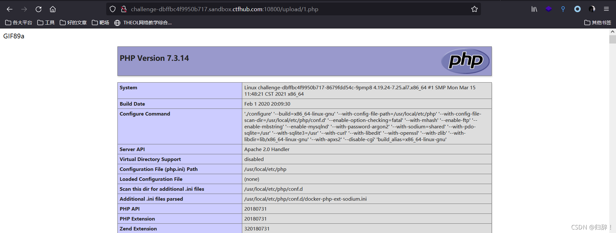Open the 工具 bookmarks folder
This screenshot has height=233, width=616.
pyautogui.click(x=46, y=23)
